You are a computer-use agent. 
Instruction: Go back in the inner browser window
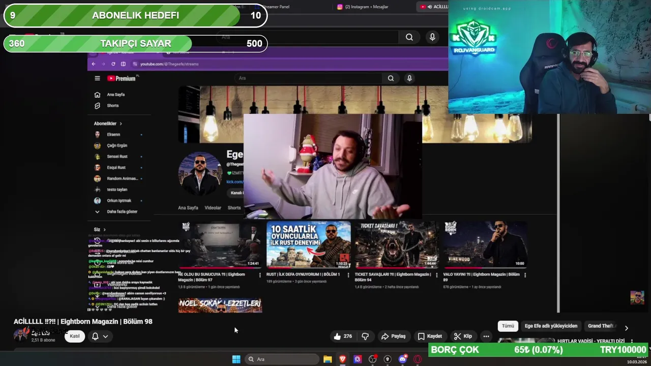(93, 64)
